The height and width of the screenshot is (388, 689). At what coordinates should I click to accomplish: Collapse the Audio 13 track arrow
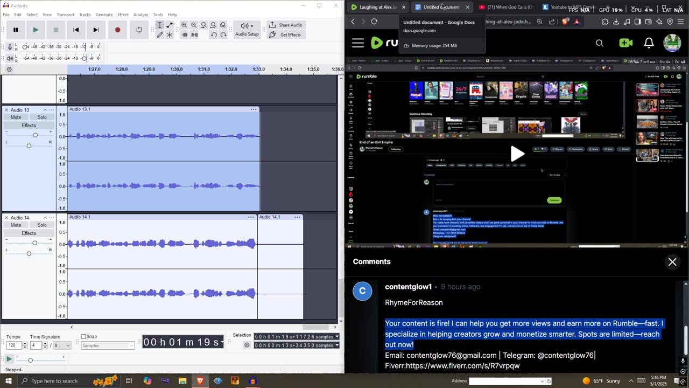pyautogui.click(x=45, y=110)
